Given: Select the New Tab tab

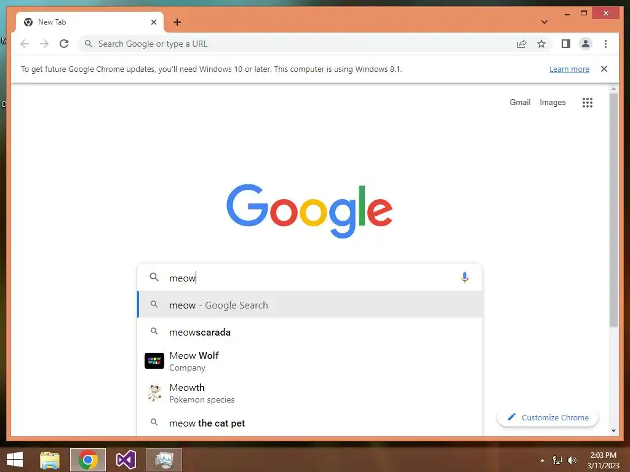Looking at the screenshot, I should pyautogui.click(x=90, y=22).
